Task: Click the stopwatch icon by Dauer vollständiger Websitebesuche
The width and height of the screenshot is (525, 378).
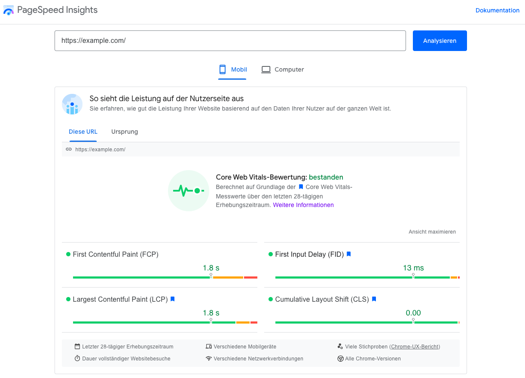Action: point(77,358)
